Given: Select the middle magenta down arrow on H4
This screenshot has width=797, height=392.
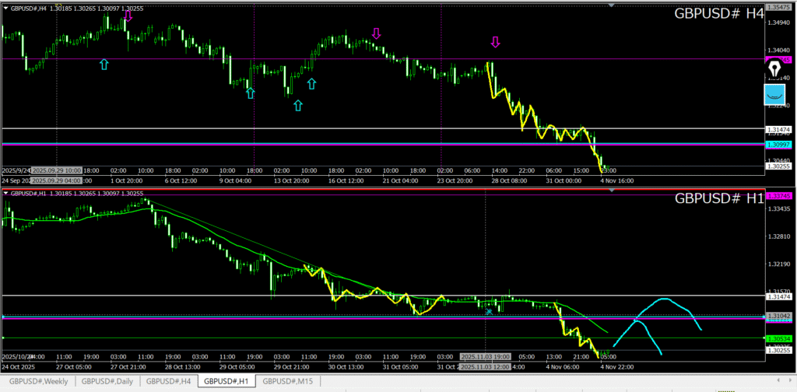Looking at the screenshot, I should tap(377, 33).
